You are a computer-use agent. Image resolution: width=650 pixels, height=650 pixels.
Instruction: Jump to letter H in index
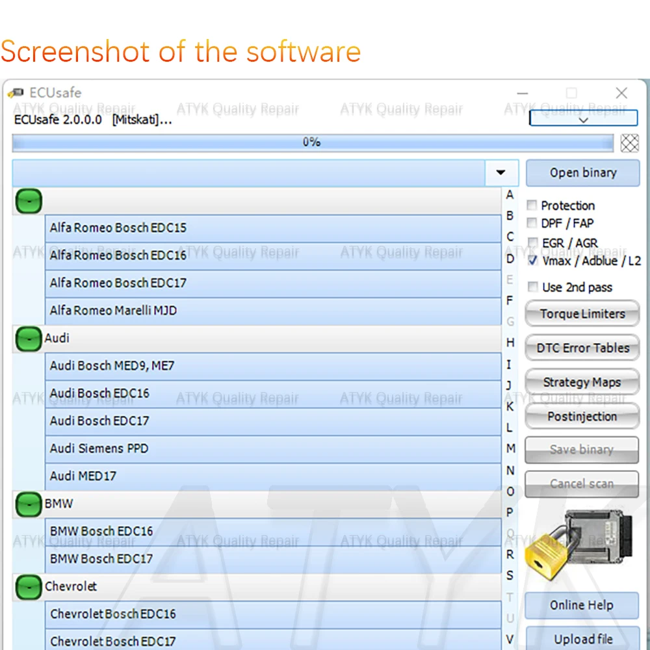(x=510, y=343)
